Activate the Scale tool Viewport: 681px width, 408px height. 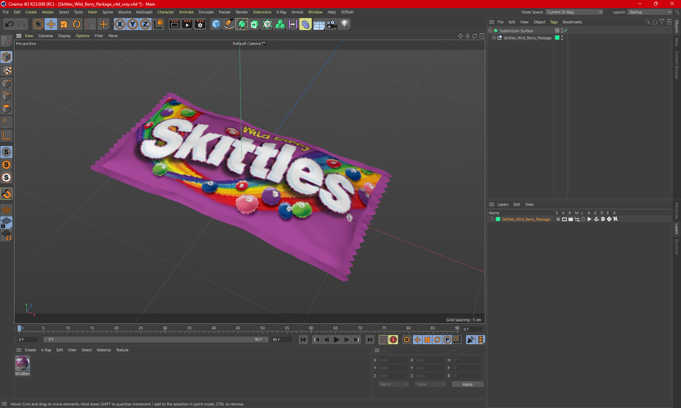pos(64,24)
